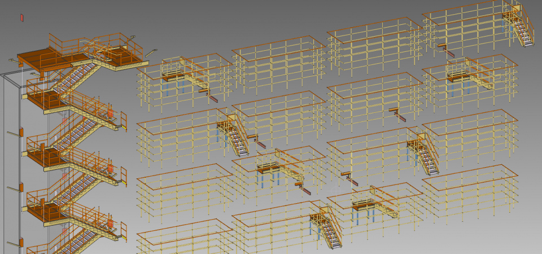
Task: Click the bottom-center staircase with blue supports
Action: click(329, 229)
